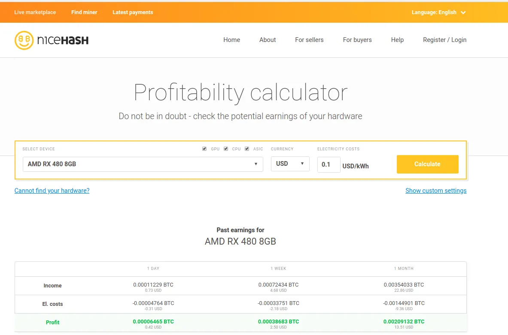This screenshot has width=508, height=335.
Task: Click profit value 0.00209132 BTC
Action: click(x=404, y=322)
